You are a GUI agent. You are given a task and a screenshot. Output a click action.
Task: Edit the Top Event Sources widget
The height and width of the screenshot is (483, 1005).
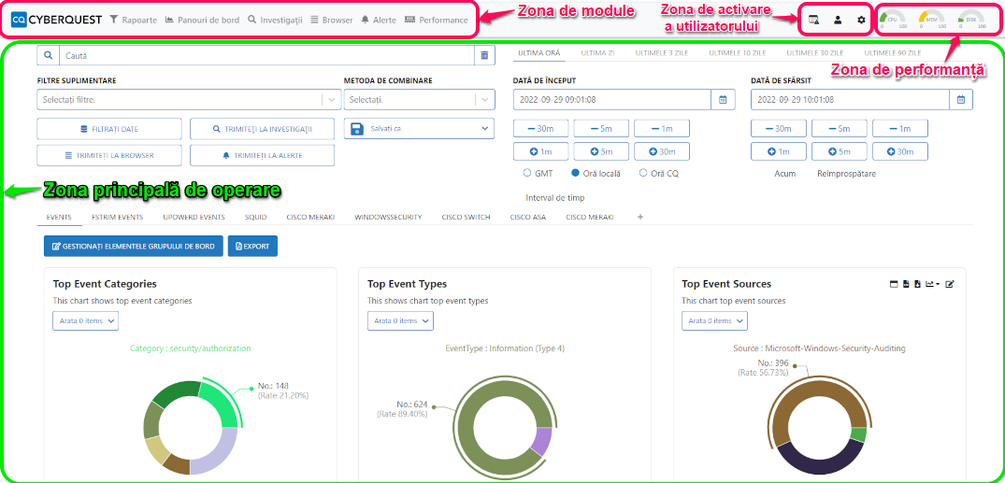tap(950, 284)
